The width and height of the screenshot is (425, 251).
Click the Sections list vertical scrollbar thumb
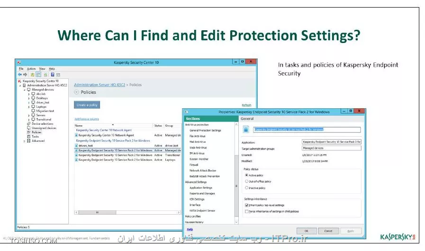pyautogui.click(x=236, y=186)
